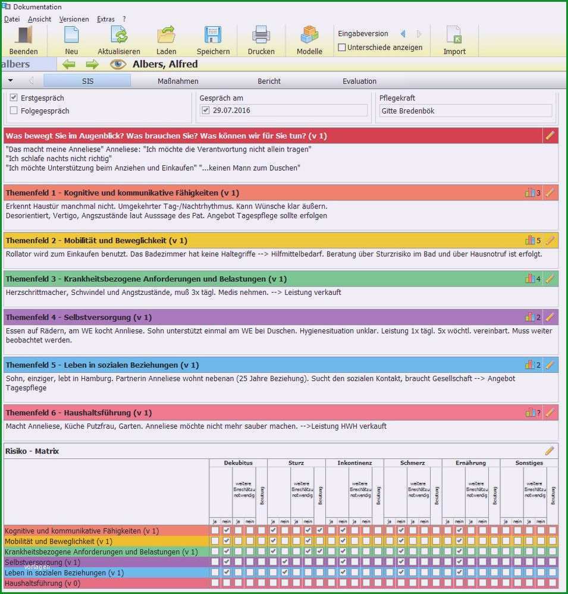Edit Themenfeld 1 with pencil icon

[x=550, y=193]
